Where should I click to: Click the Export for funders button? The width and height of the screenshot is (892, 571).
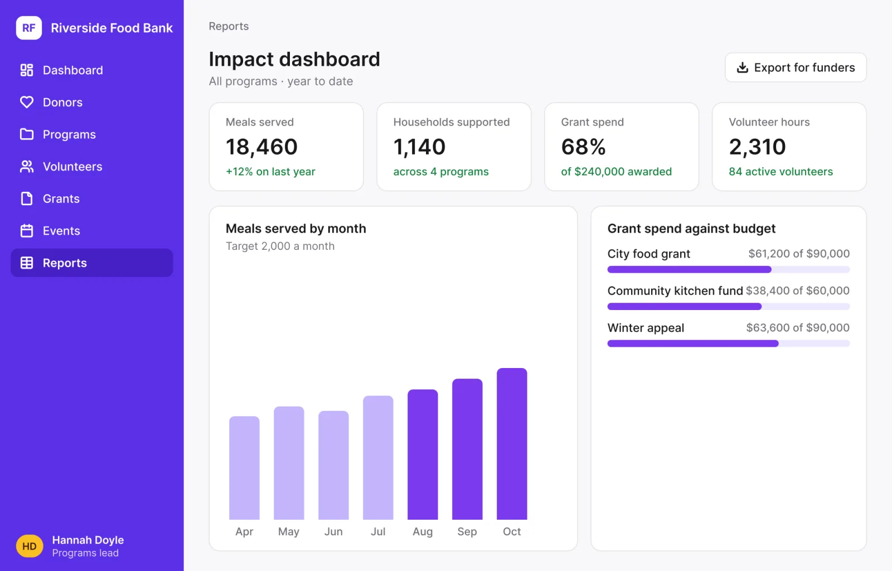tap(796, 67)
